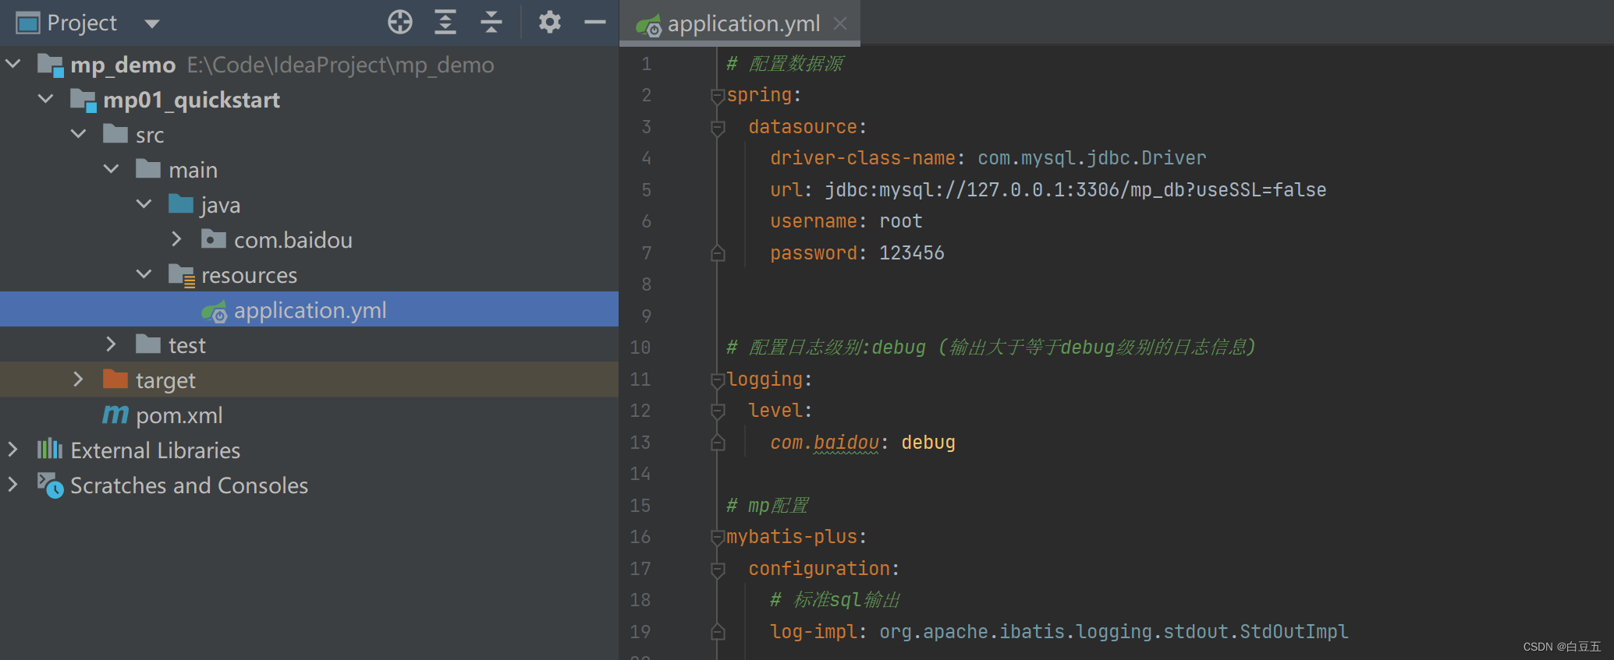Image resolution: width=1614 pixels, height=660 pixels.
Task: Collapse the java source folder
Action: click(x=144, y=203)
